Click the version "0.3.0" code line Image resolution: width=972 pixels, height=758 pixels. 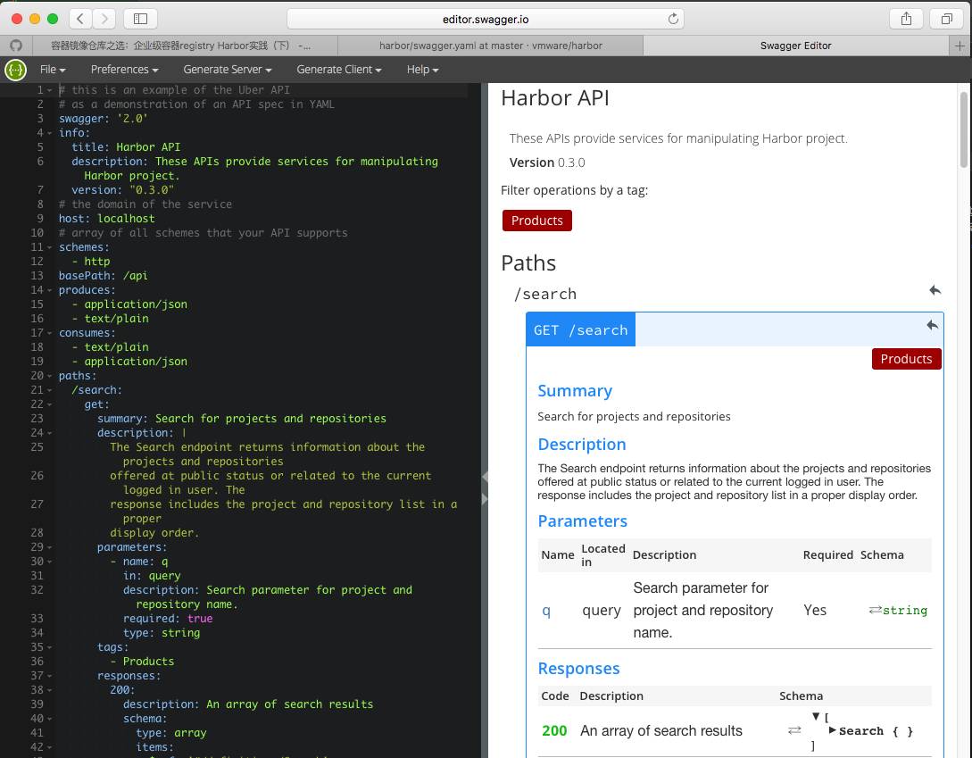[x=123, y=190]
